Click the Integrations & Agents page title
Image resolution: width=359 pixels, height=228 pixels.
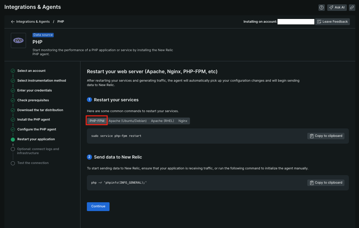click(32, 7)
